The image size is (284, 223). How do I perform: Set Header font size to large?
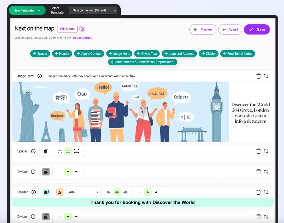(156, 192)
